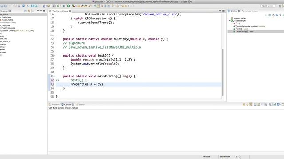
Task: Click the Smart Insert status bar entry
Action: pos(225,157)
